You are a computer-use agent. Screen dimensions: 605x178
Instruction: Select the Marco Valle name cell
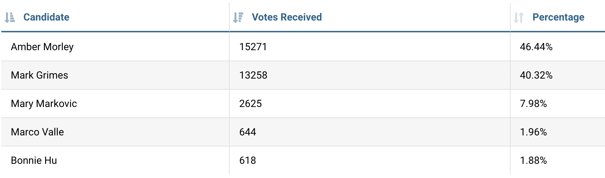tap(37, 132)
